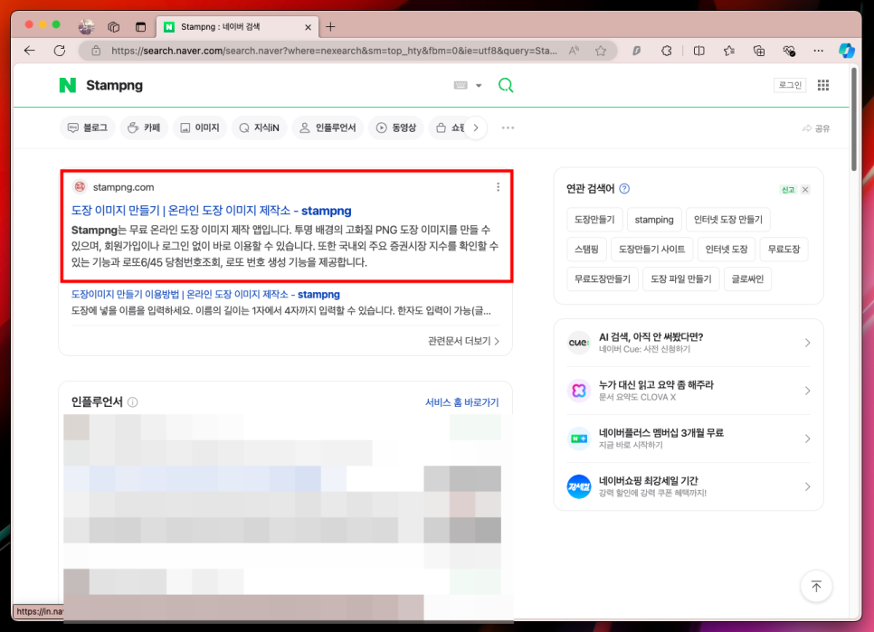Open the browser extensions puzzle icon
874x632 pixels.
coord(666,51)
